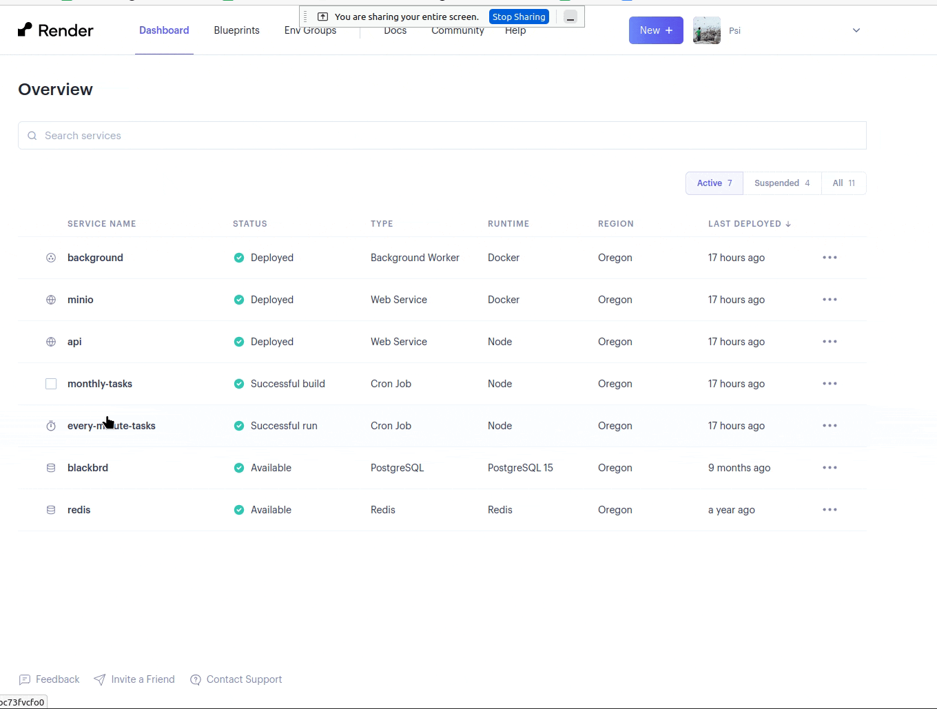
Task: Click the background worker service icon
Action: pyautogui.click(x=51, y=258)
